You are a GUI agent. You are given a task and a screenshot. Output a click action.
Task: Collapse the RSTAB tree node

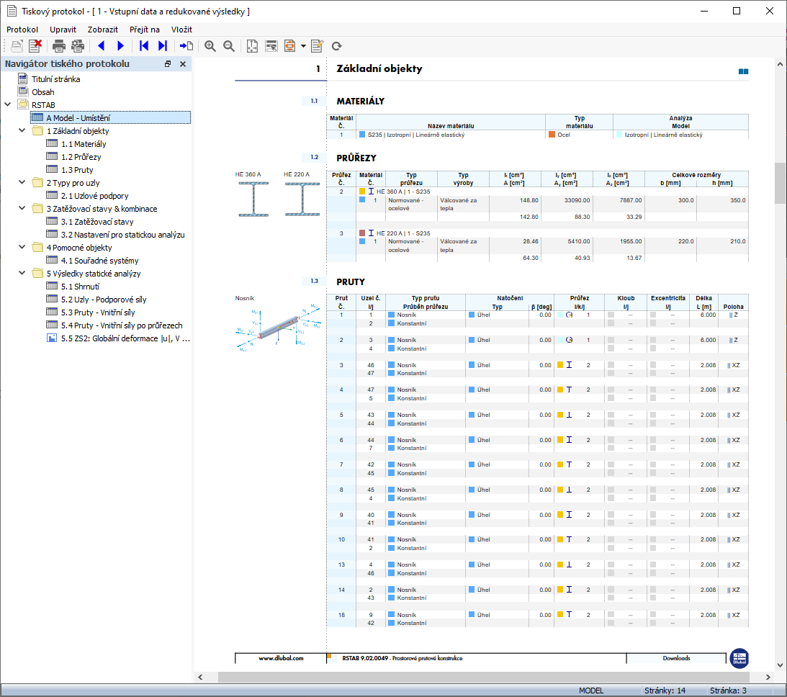pyautogui.click(x=8, y=104)
